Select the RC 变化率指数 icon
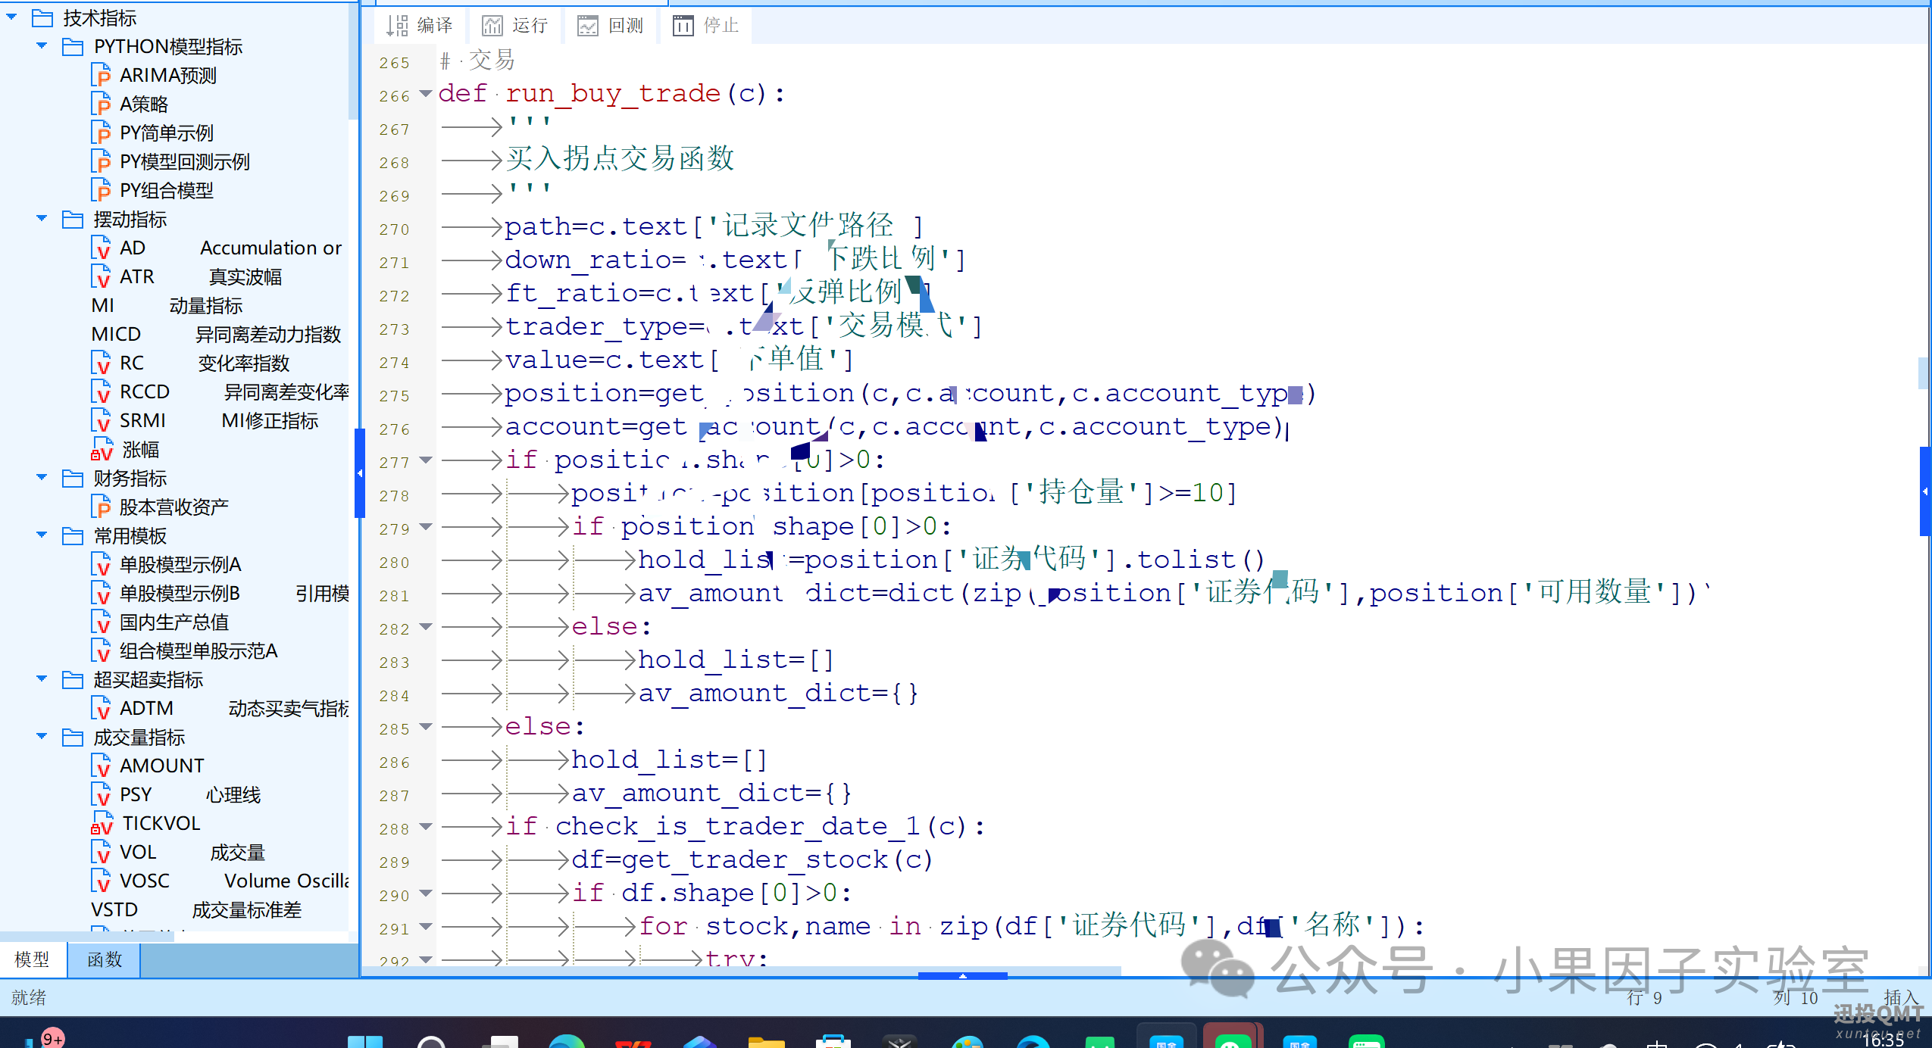This screenshot has height=1048, width=1932. click(x=101, y=363)
